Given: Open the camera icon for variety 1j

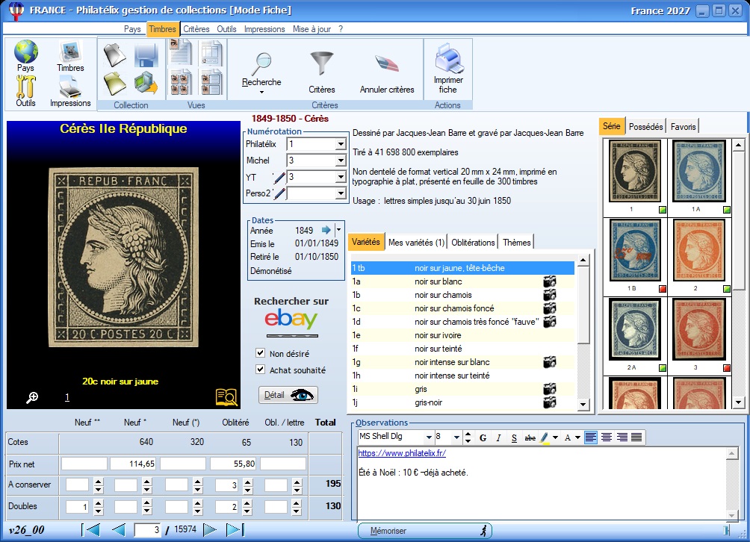Looking at the screenshot, I should [550, 402].
